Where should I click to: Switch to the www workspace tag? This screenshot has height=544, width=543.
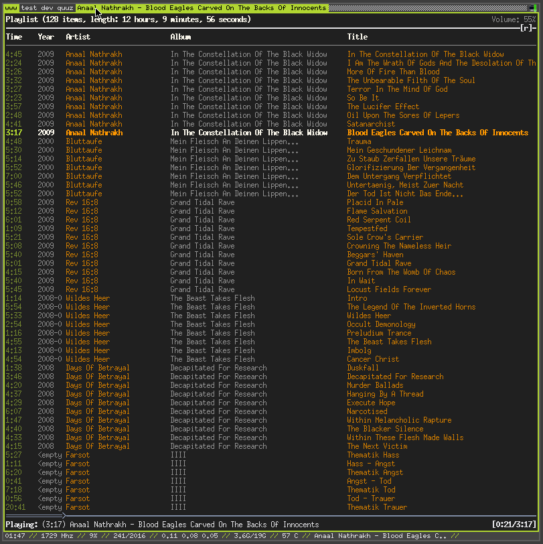[x=11, y=7]
